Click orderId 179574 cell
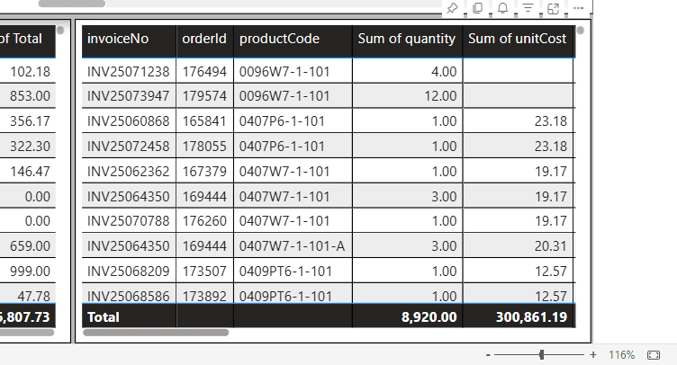677x365 pixels. [x=204, y=95]
